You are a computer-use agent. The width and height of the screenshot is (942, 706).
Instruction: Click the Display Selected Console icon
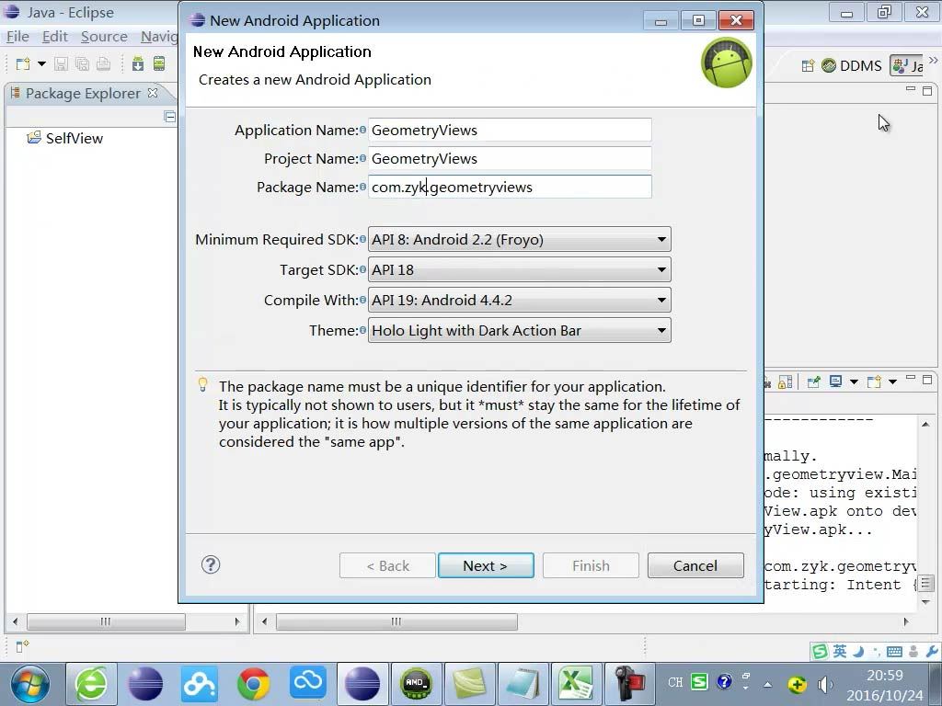click(835, 381)
